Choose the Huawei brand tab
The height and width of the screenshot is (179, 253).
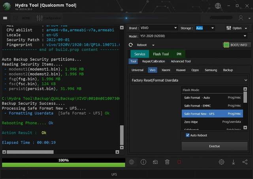pos(181,70)
